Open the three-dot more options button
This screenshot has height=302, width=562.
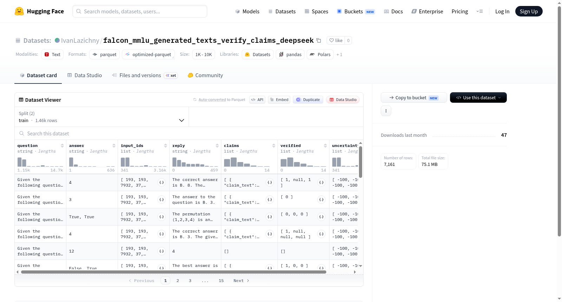coord(386,111)
